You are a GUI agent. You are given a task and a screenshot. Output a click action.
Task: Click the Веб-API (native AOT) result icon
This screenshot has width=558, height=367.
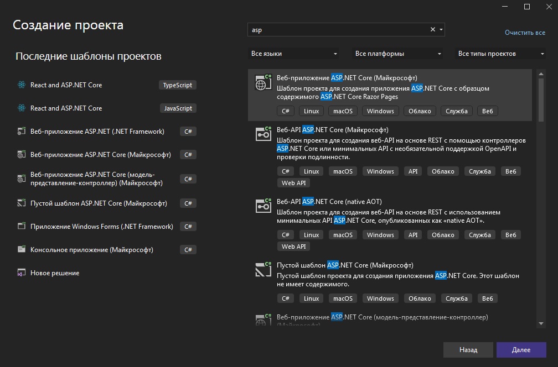coord(263,206)
